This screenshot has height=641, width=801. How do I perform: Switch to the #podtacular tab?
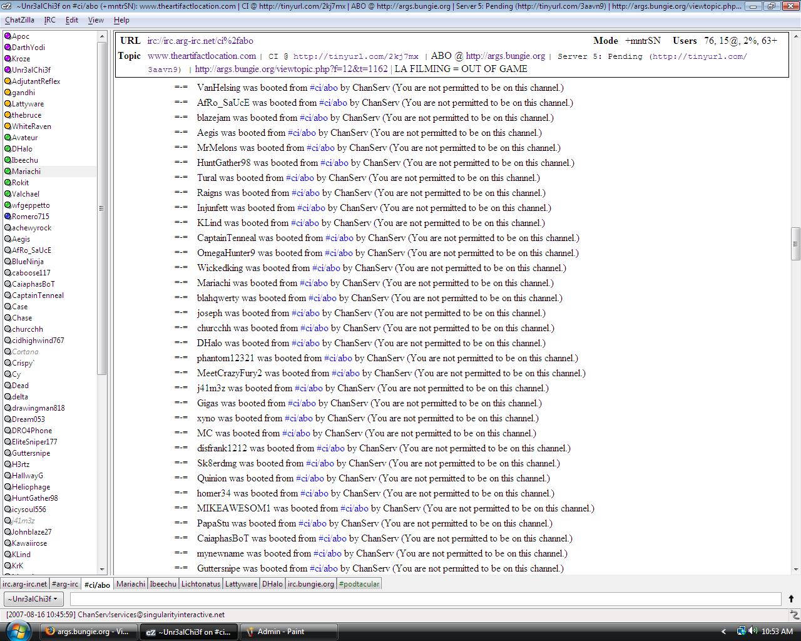(359, 584)
